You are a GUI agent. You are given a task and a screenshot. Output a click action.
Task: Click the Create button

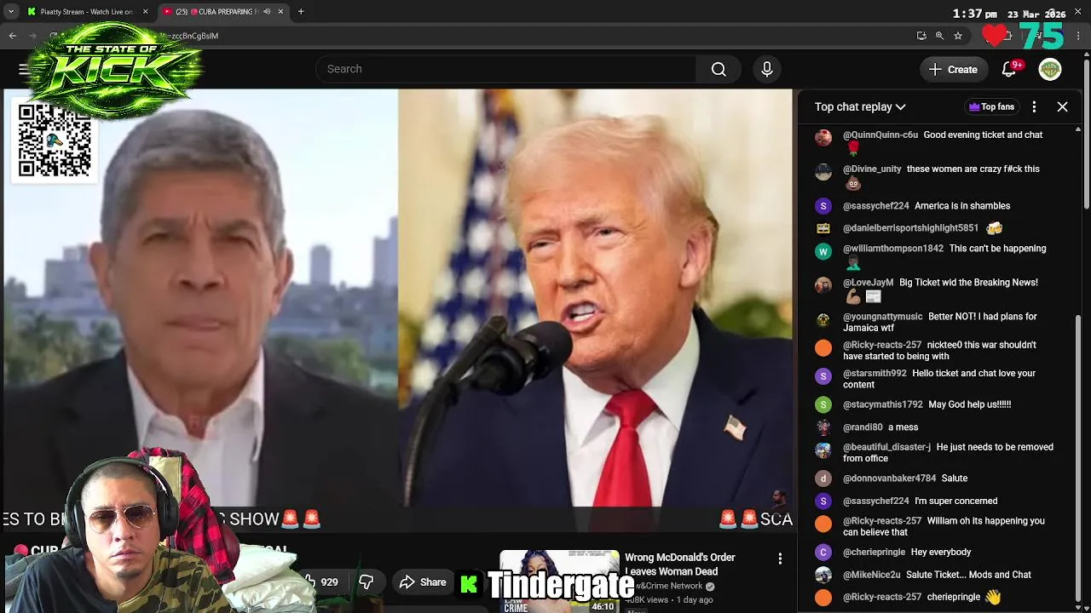tap(954, 69)
